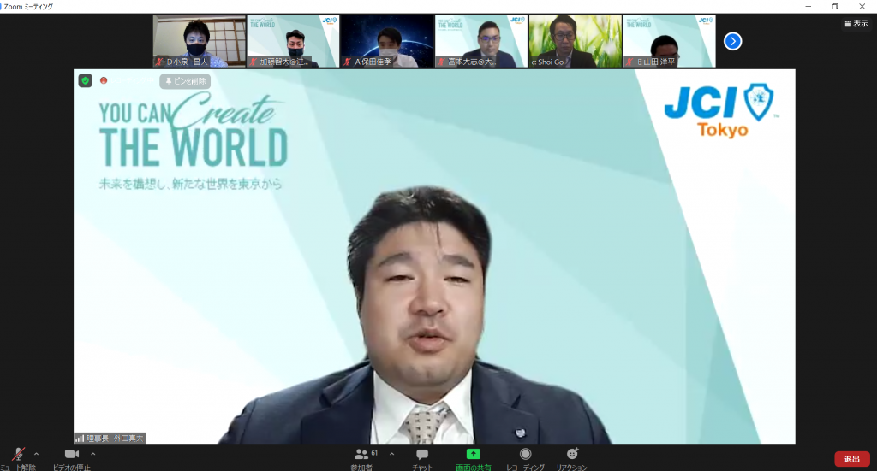Open the chat panel
The image size is (877, 471).
(421, 457)
